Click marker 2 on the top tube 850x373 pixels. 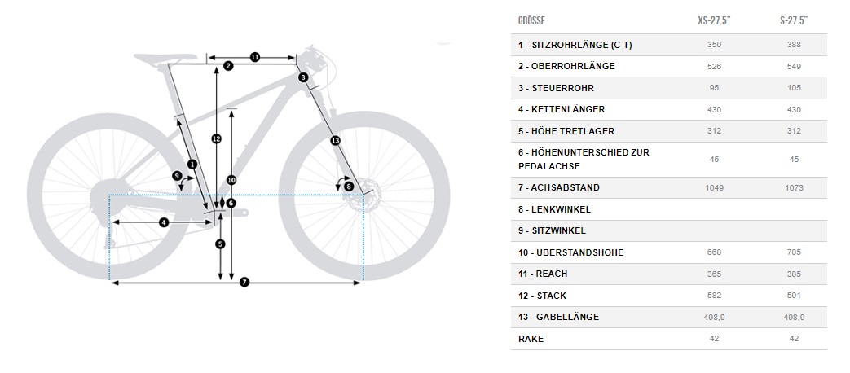(228, 65)
